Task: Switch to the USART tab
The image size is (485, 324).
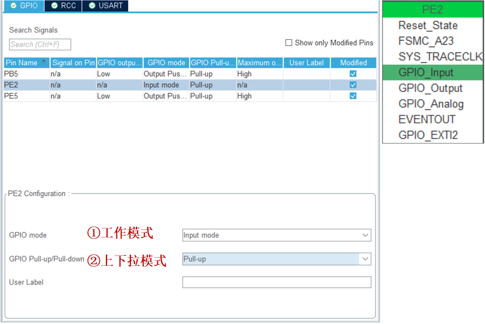Action: [105, 6]
